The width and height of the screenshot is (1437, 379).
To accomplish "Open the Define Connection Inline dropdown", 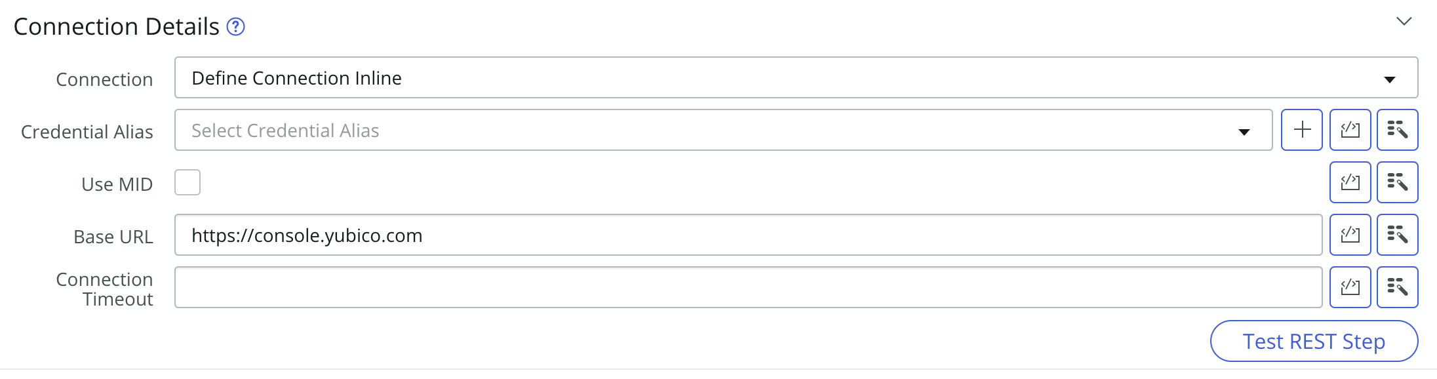I will [796, 78].
